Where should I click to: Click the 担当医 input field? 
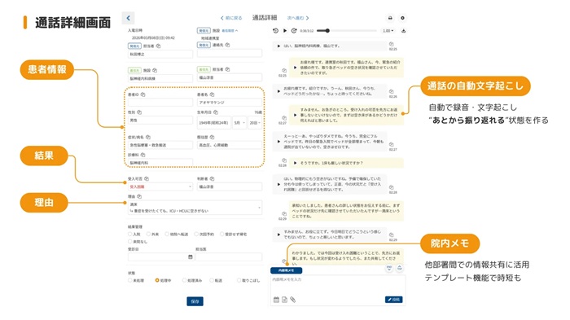[229, 257]
